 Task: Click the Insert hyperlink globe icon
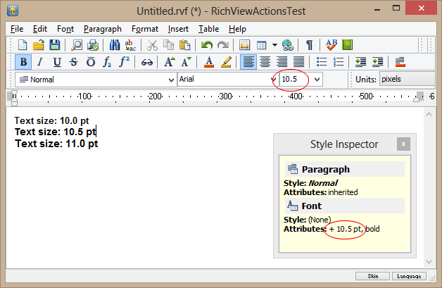pyautogui.click(x=287, y=45)
